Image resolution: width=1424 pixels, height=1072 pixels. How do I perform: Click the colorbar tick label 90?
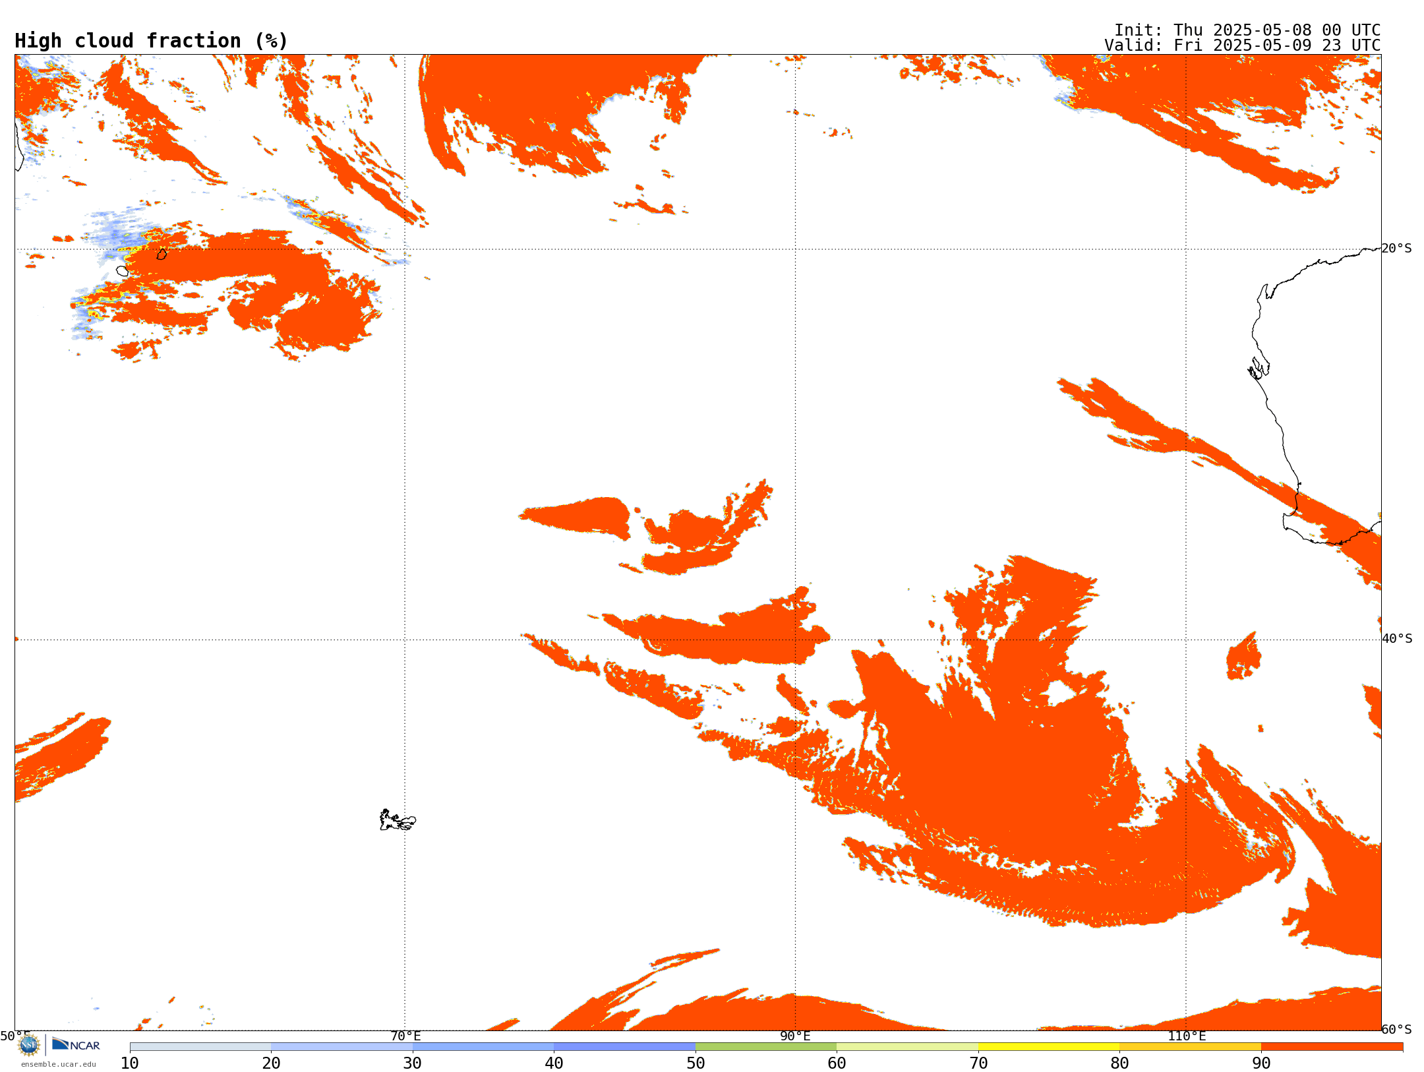(1261, 1063)
